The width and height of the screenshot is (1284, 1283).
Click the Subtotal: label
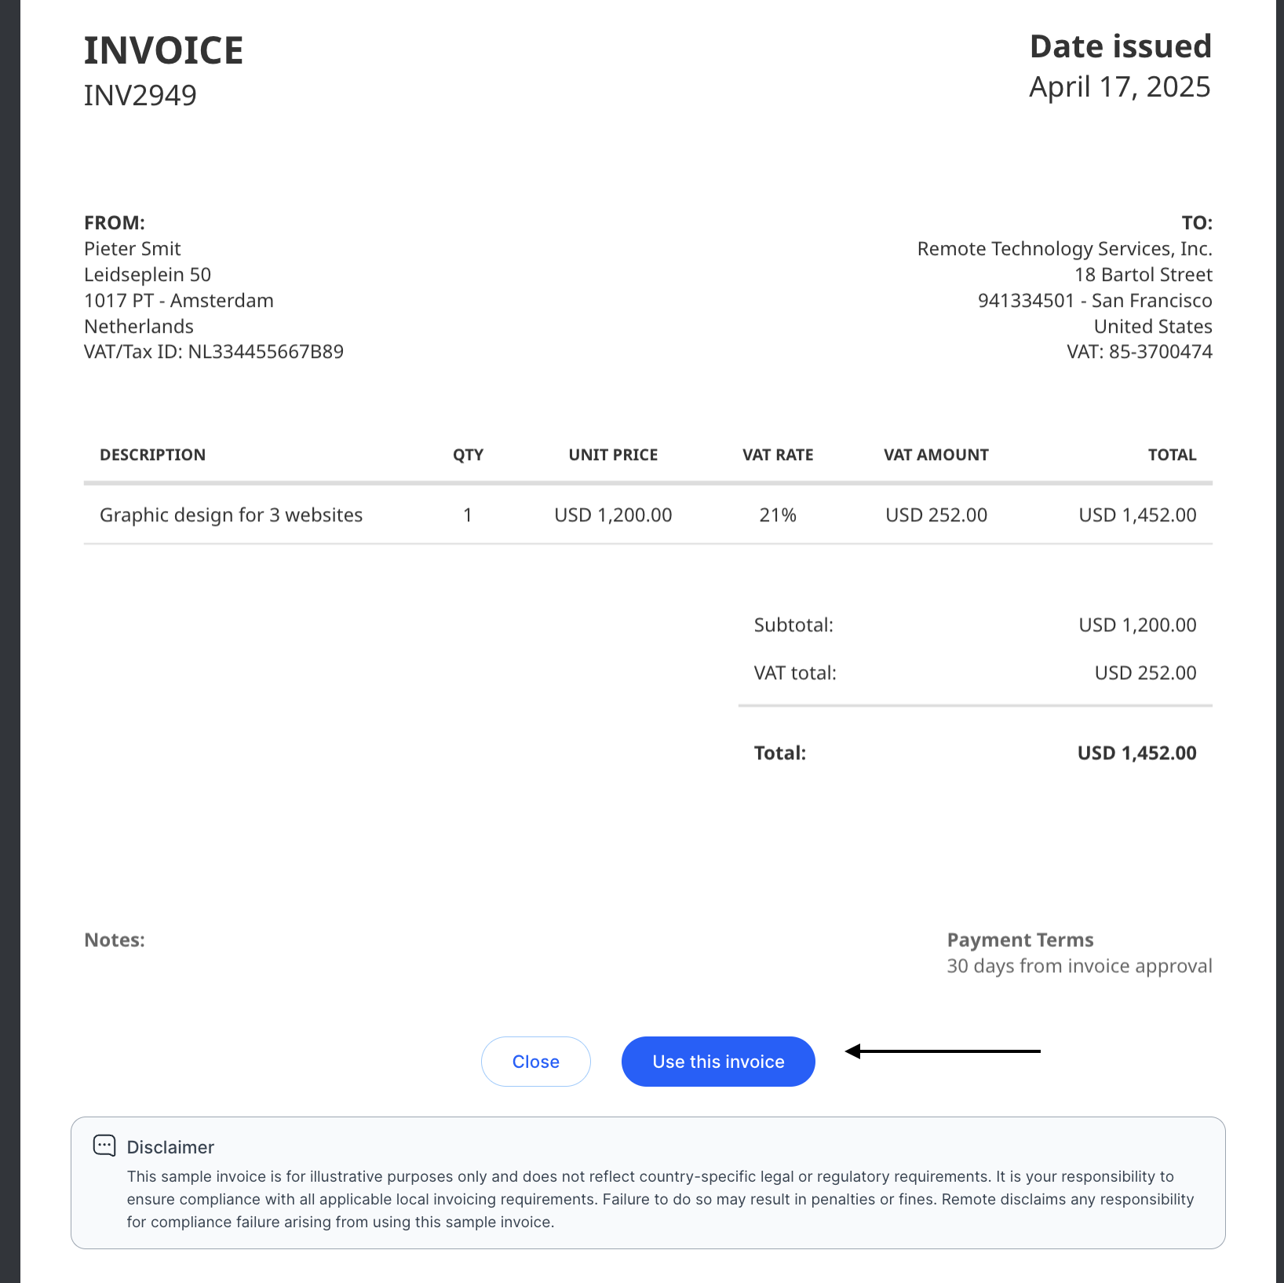pos(793,625)
